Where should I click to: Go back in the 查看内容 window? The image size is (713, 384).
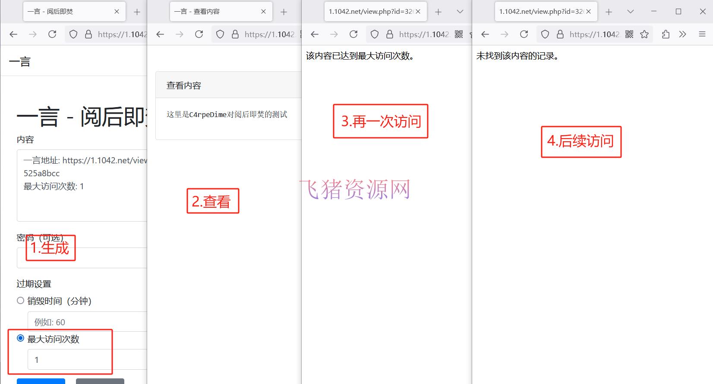click(x=160, y=34)
